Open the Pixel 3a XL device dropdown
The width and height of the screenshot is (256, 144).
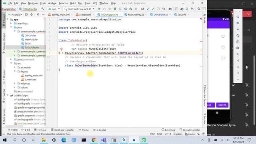click(80, 9)
